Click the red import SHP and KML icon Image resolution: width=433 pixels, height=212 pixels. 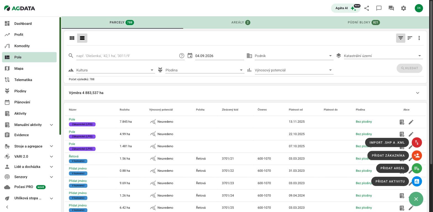tap(417, 143)
